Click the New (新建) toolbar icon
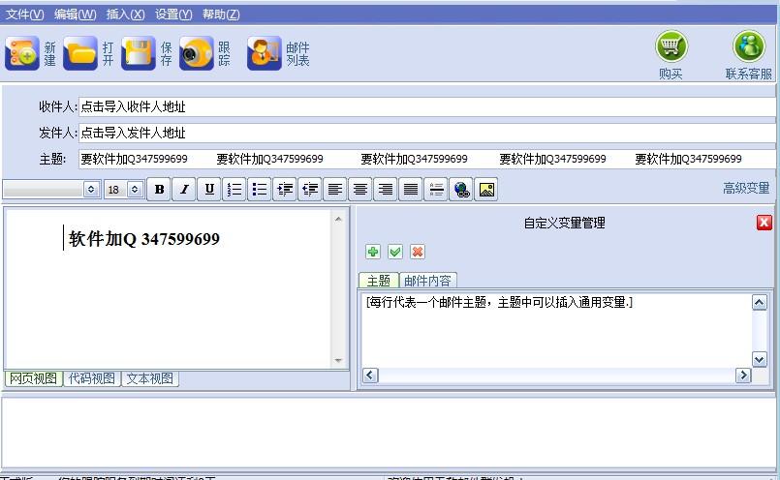 coord(22,53)
